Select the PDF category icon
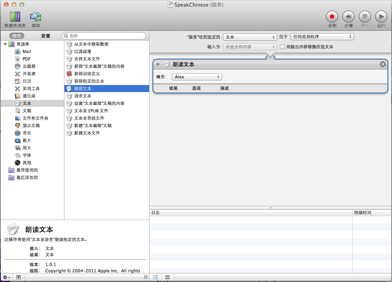392x282 pixels. [x=18, y=59]
